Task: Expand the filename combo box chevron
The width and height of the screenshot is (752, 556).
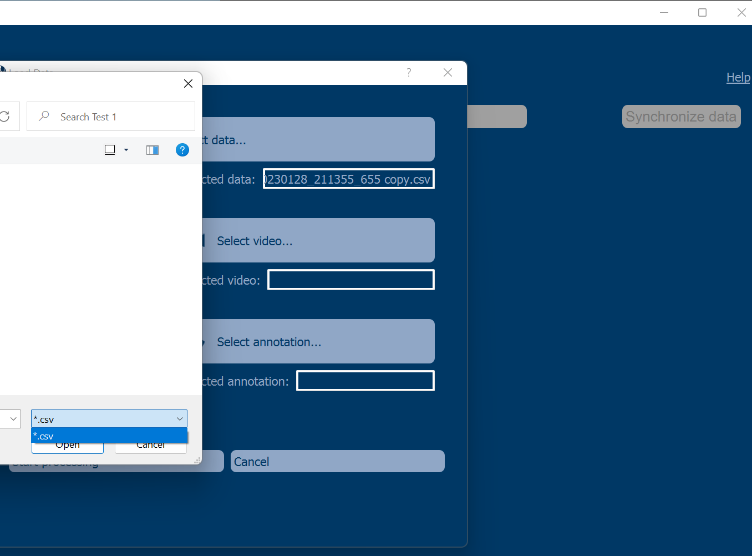Action: click(12, 419)
